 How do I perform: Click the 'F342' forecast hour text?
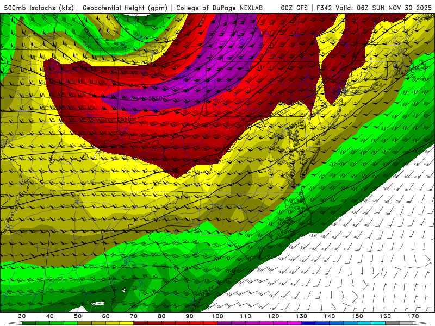click(x=324, y=8)
